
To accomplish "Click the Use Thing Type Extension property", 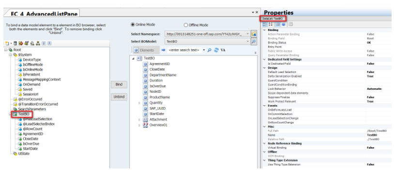I will pyautogui.click(x=327, y=165).
